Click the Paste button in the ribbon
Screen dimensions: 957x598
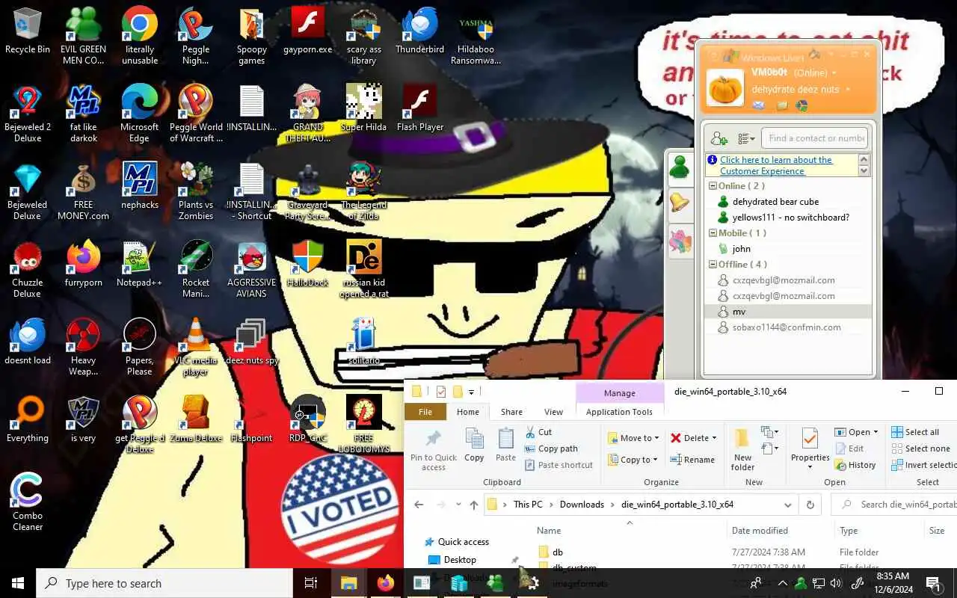click(x=506, y=446)
